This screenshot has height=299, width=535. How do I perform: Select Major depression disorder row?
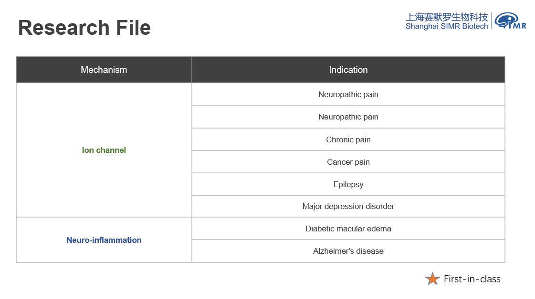click(348, 206)
